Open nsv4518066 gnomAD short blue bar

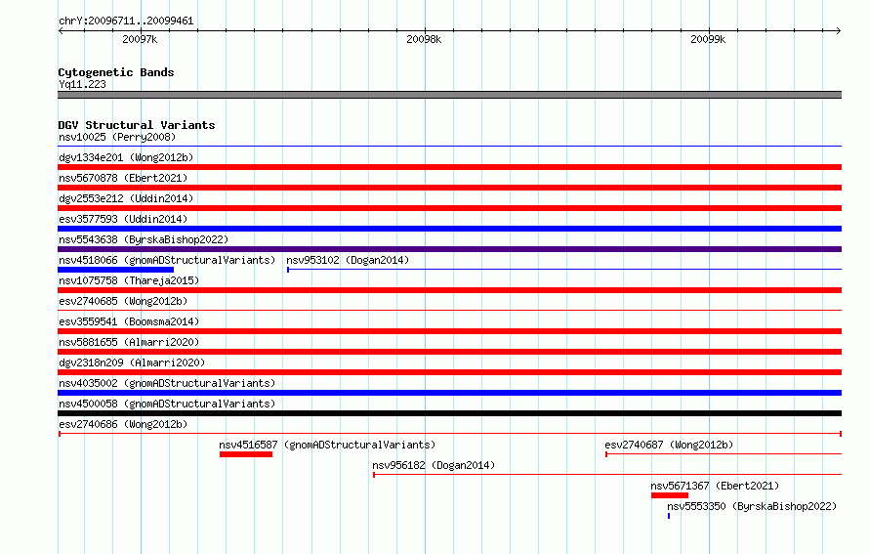coord(116,270)
